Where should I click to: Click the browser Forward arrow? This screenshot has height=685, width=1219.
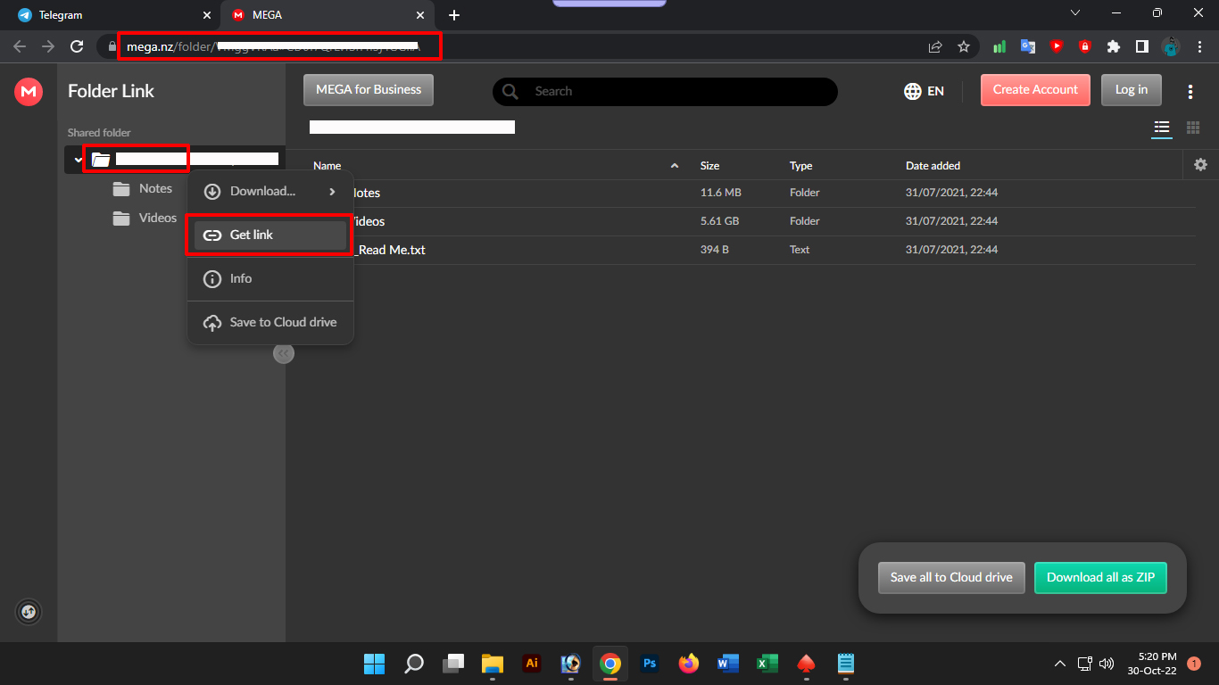click(48, 46)
